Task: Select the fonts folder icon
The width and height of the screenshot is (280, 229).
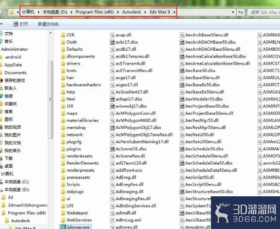Action: click(x=63, y=70)
